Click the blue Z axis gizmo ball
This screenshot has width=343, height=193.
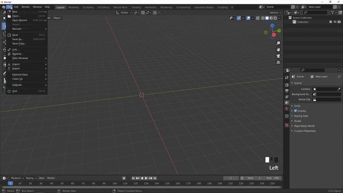pyautogui.click(x=272, y=26)
